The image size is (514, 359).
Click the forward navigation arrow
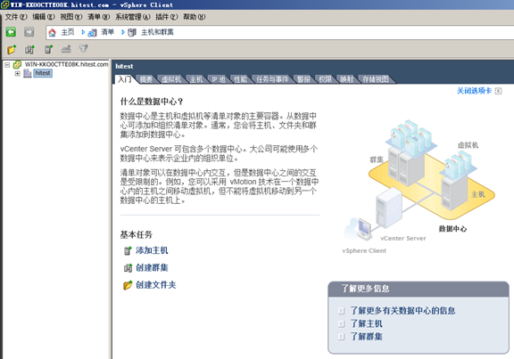(x=29, y=32)
